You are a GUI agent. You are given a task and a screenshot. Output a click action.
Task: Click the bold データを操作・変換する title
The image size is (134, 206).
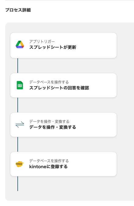(53, 127)
